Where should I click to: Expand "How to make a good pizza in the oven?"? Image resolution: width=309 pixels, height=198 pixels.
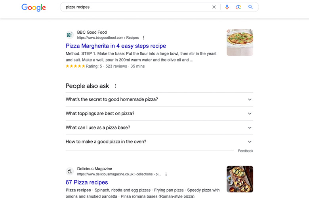tap(159, 142)
